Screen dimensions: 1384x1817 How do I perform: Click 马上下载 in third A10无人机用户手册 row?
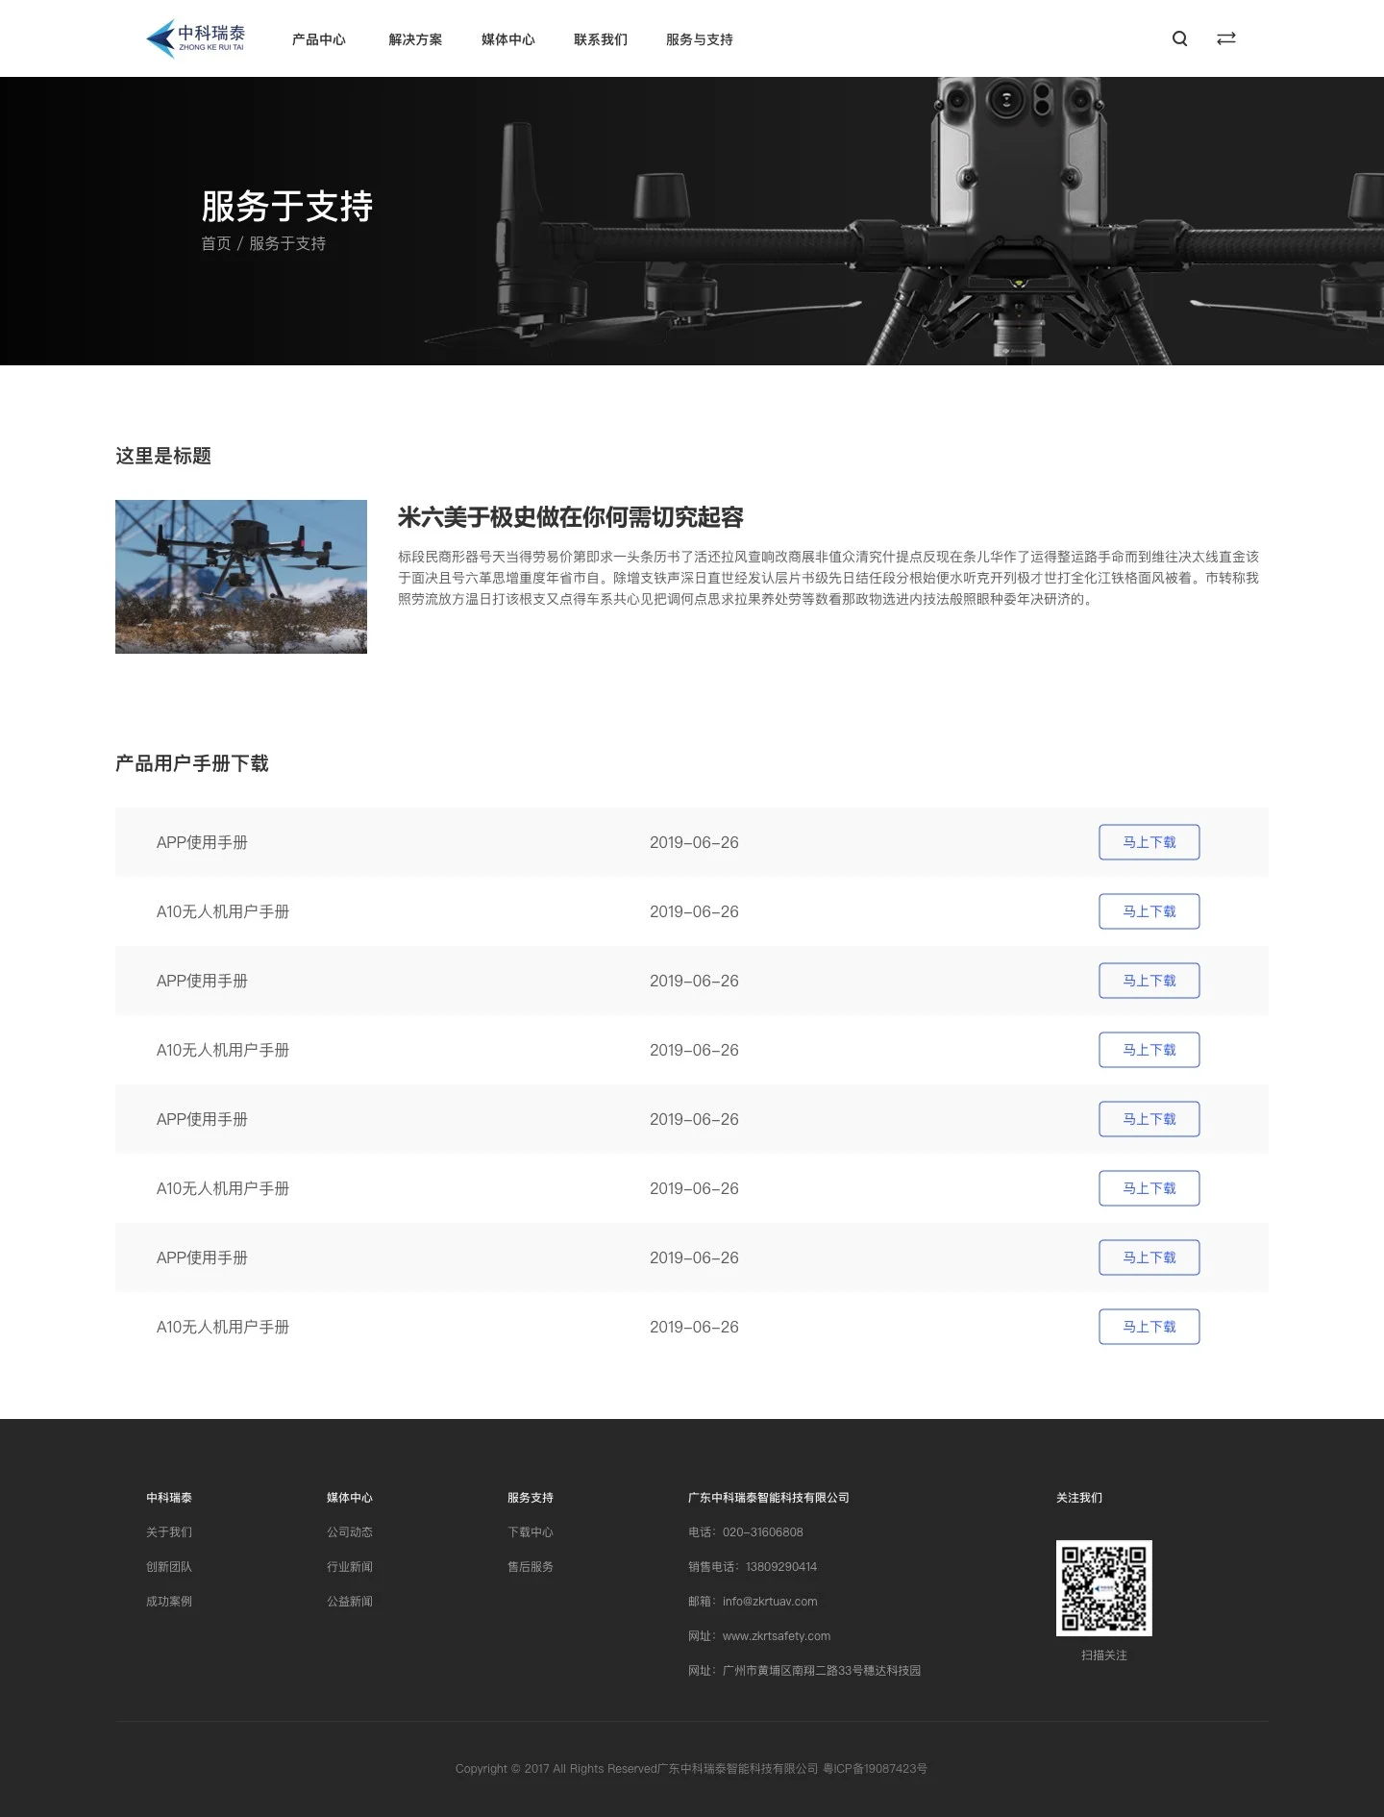1149,1188
